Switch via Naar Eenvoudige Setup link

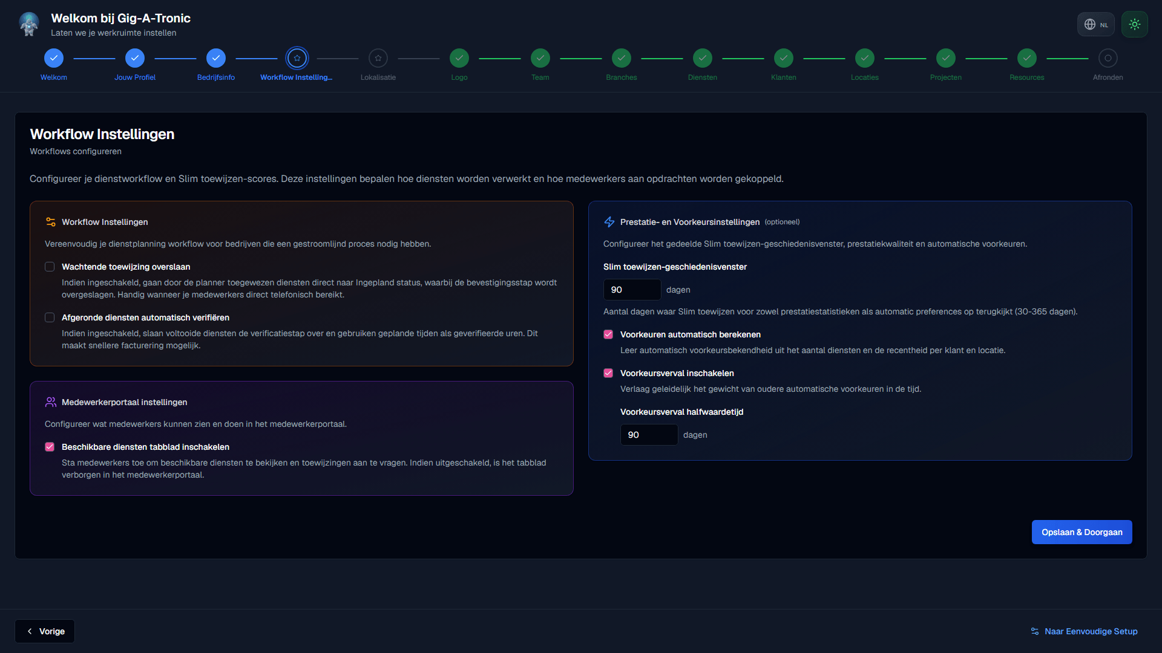point(1084,631)
